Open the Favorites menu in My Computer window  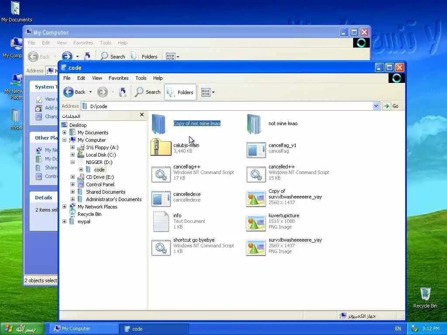click(x=83, y=43)
